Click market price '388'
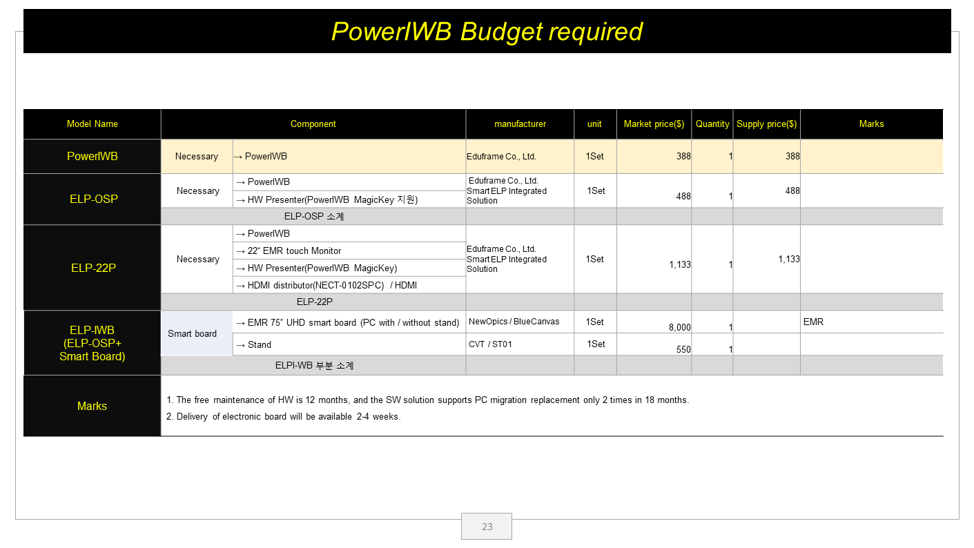This screenshot has width=974, height=548. (x=683, y=157)
